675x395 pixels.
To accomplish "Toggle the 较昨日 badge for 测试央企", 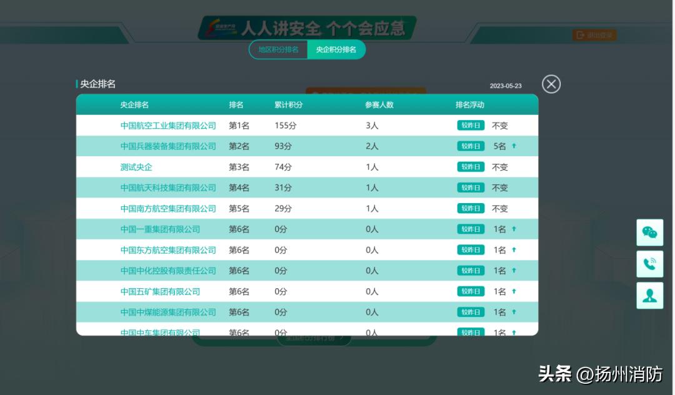I will (471, 167).
